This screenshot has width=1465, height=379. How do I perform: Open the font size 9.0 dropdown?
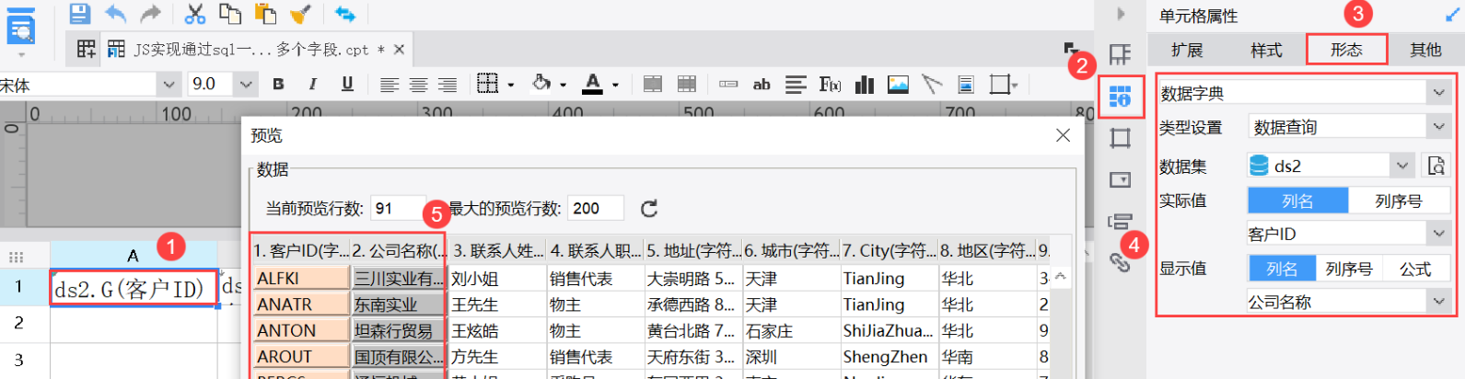tap(246, 85)
